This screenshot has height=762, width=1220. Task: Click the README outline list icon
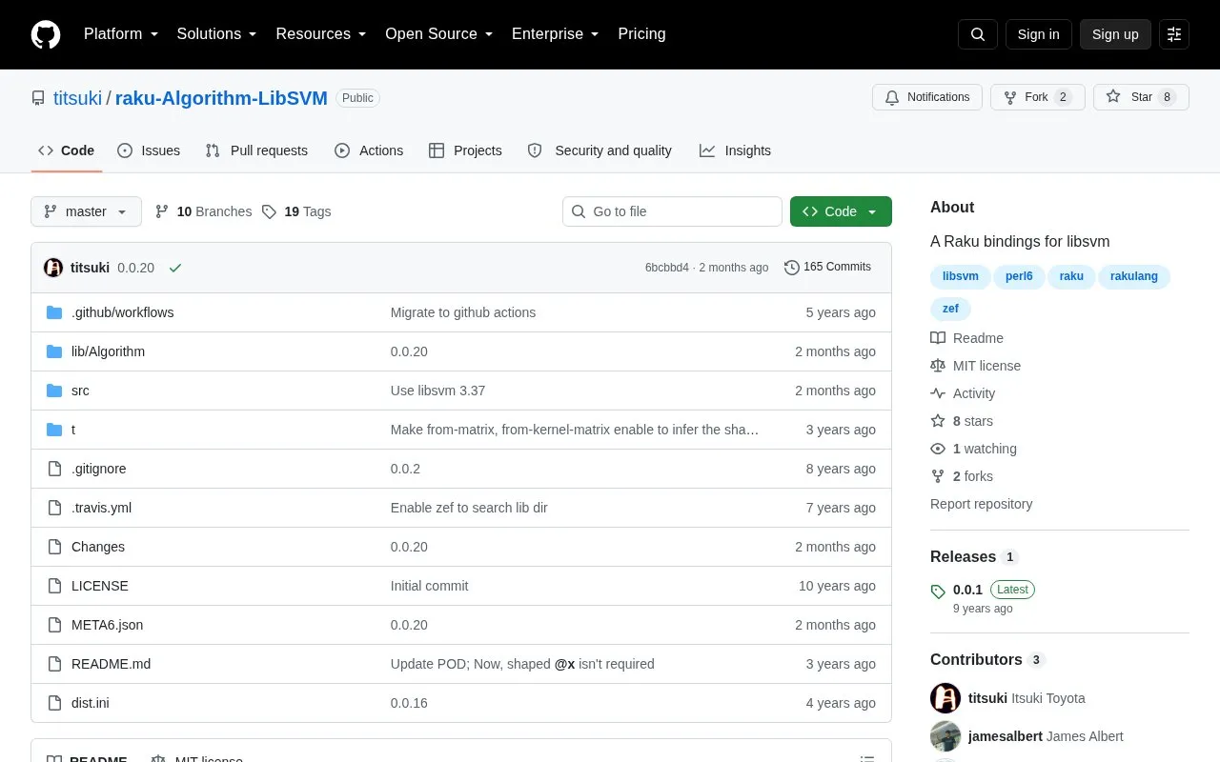point(867,758)
